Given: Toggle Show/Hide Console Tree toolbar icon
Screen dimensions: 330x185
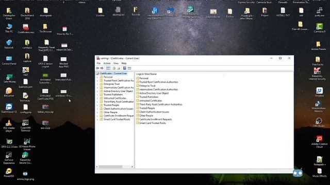Looking at the screenshot, I should pos(108,68).
